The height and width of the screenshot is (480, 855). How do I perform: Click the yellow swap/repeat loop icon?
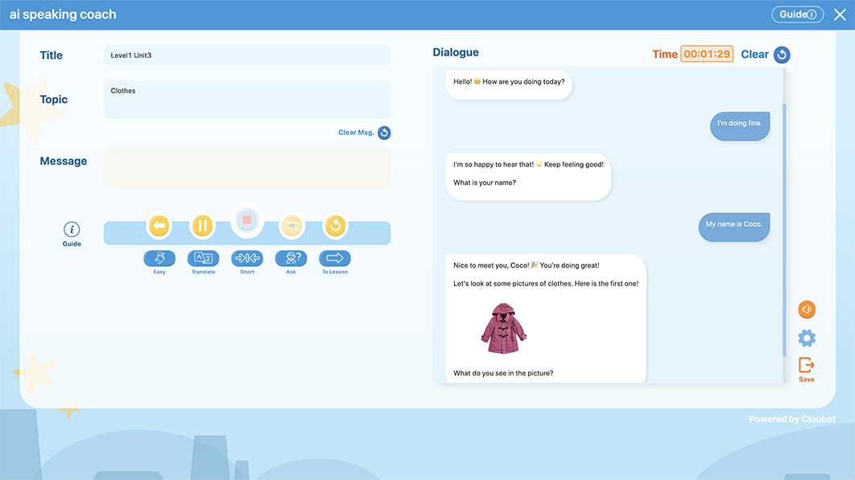(291, 226)
